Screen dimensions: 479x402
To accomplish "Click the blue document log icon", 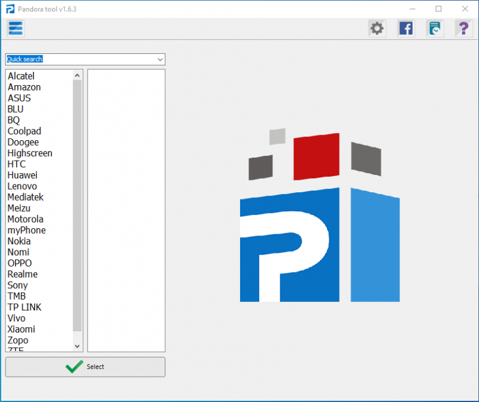I will click(435, 28).
